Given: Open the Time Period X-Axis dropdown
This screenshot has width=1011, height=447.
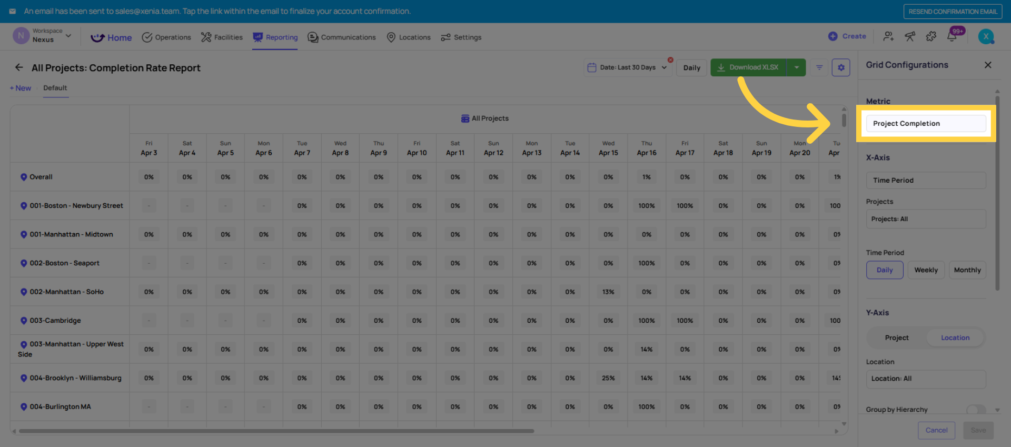Looking at the screenshot, I should click(x=926, y=180).
